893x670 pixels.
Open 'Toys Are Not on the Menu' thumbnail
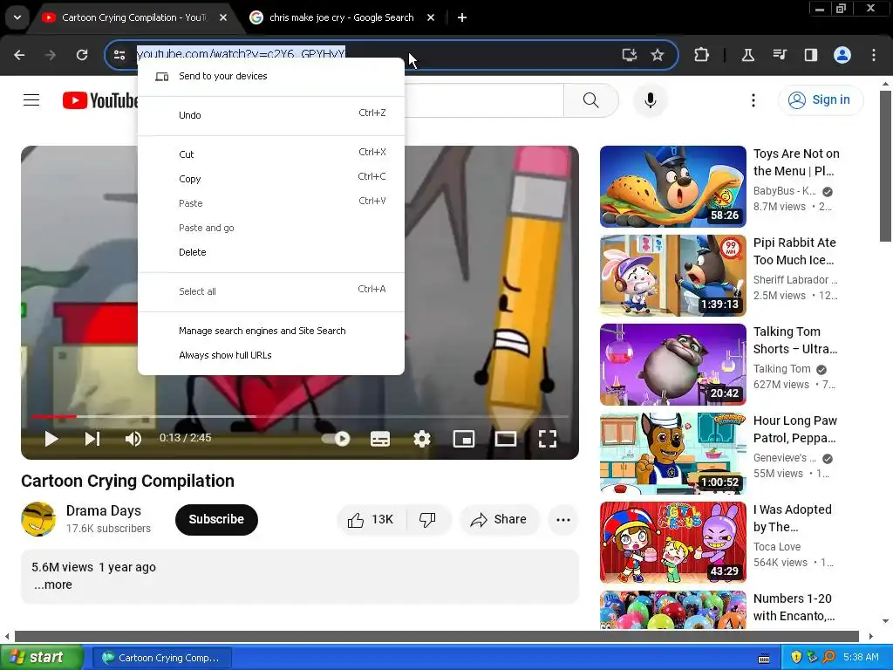point(672,187)
